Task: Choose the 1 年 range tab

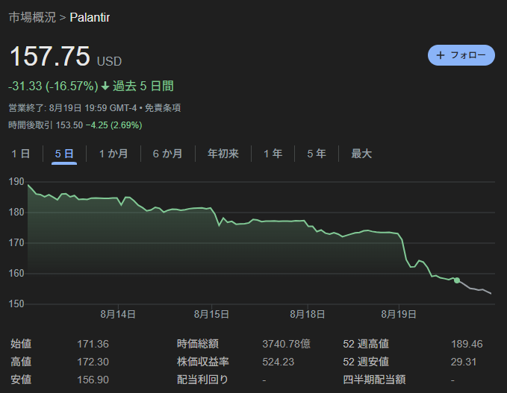Action: click(273, 154)
